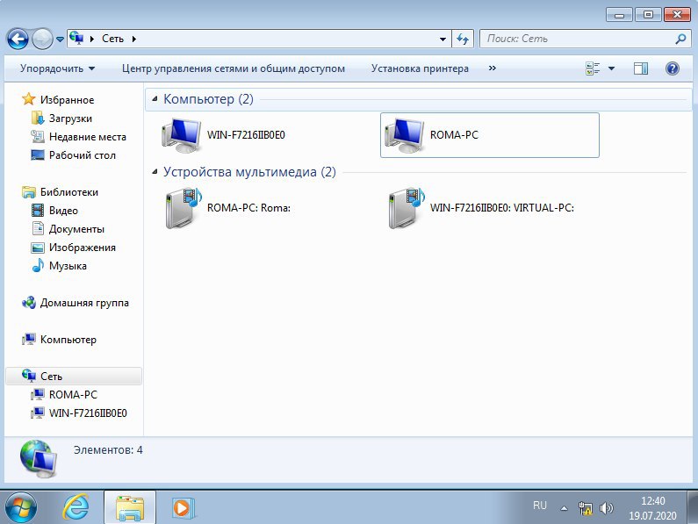Collapse the Компьютер (2) group
698x524 pixels.
point(155,99)
